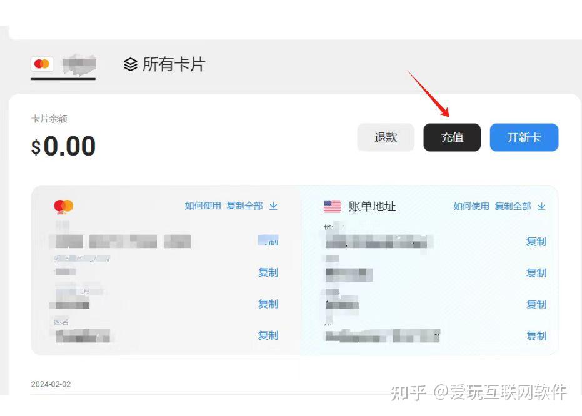Click the US flag icon by 账单地址
The width and height of the screenshot is (582, 416).
tap(332, 206)
